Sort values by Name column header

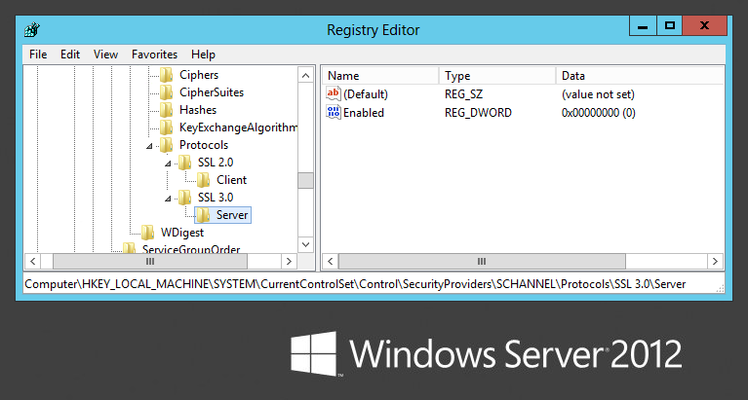[x=380, y=76]
